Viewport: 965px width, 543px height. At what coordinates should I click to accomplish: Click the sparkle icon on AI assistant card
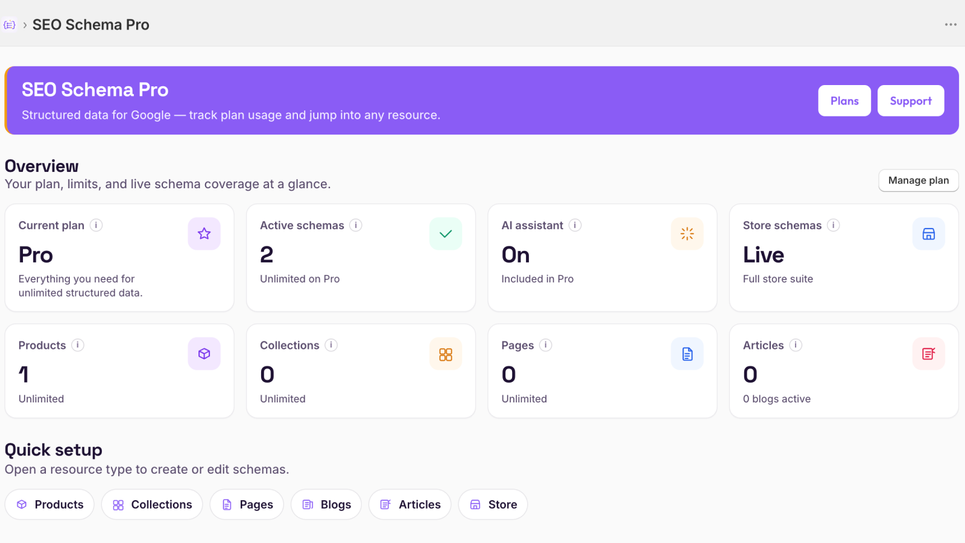[688, 233]
